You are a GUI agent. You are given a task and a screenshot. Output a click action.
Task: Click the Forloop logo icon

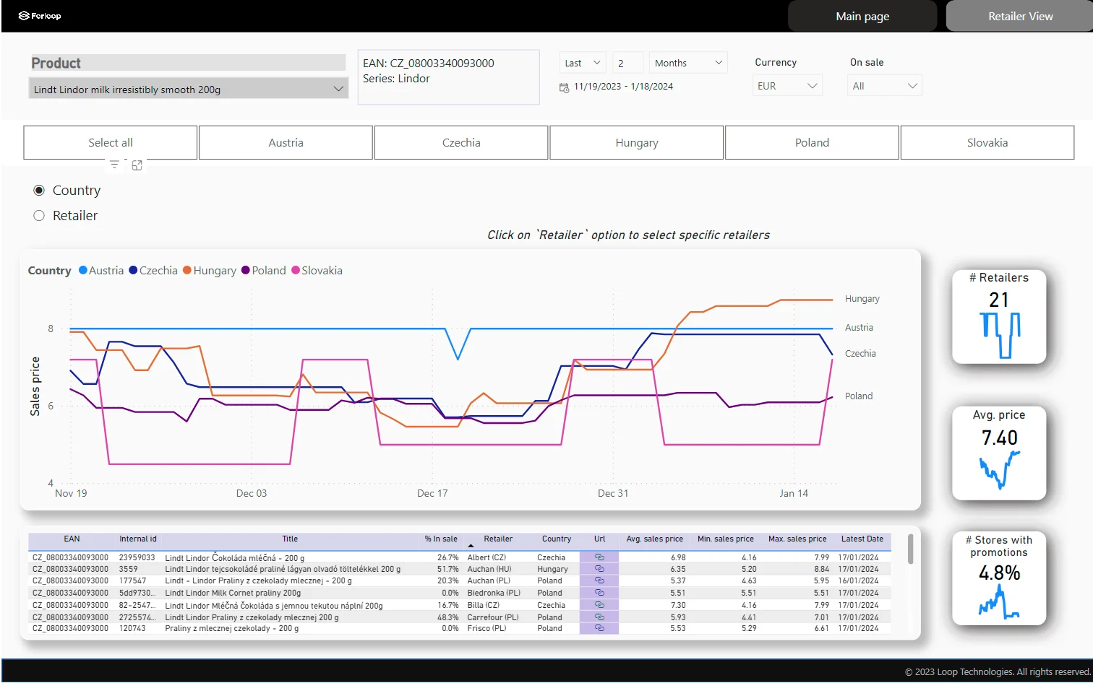coord(24,16)
